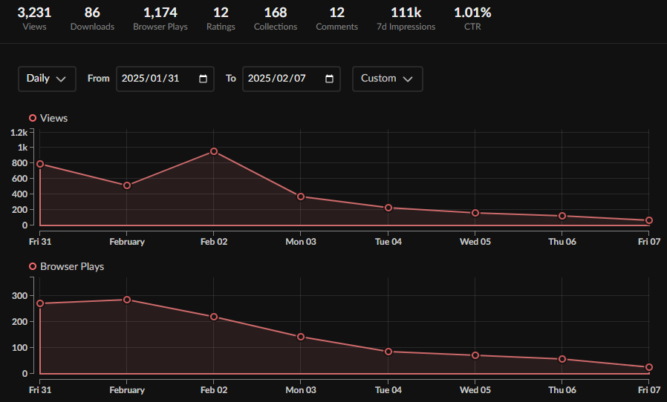Click Browser Plays peak point on February

pos(127,300)
